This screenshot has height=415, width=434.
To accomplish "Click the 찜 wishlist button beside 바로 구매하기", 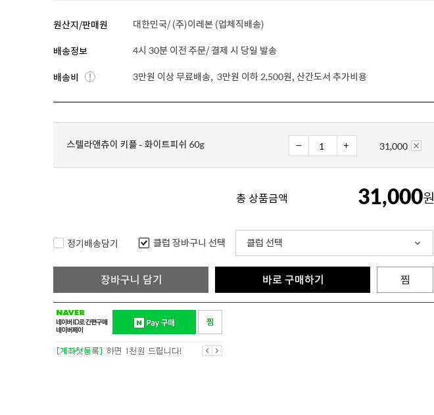I will click(404, 280).
